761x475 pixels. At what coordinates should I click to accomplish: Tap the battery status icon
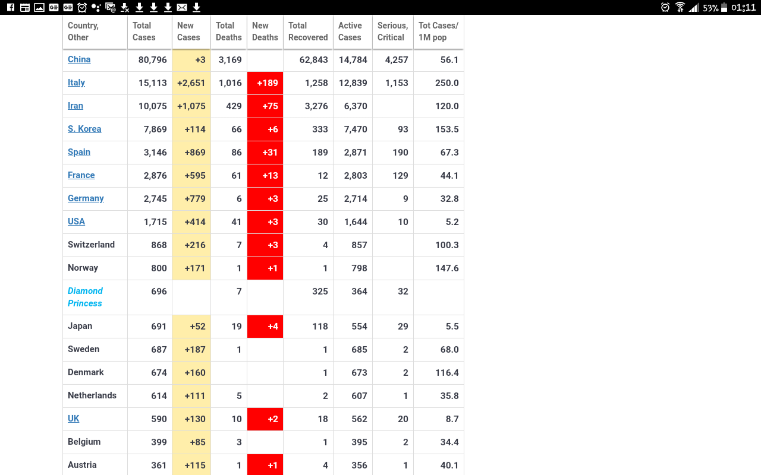724,8
